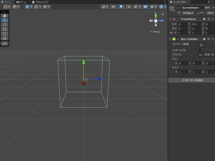
Task: Collapse the Transform component section
Action: (x=170, y=19)
